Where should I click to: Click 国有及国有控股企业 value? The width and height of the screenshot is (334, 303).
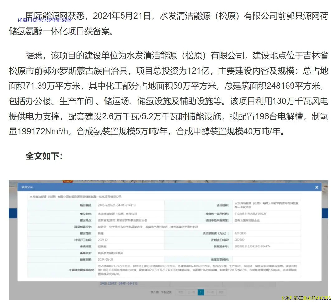tap(247, 220)
